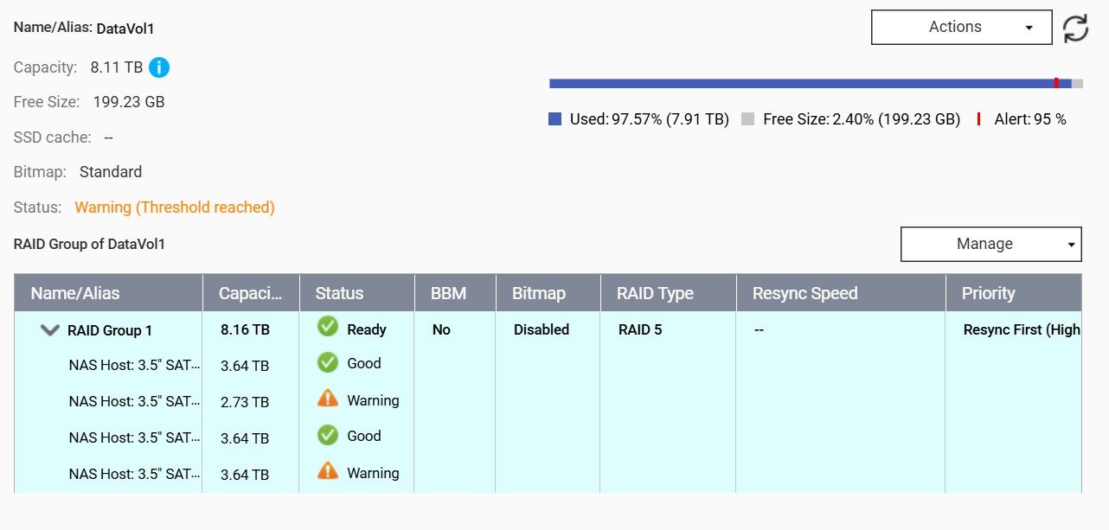Click the blue capacity info icon
This screenshot has width=1109, height=530.
point(159,67)
